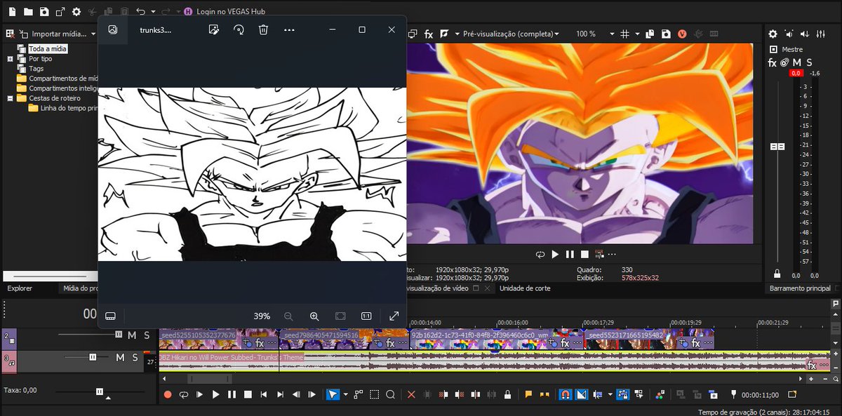Screen dimensions: 842x416
Task: Open Explorer tab
Action: pos(20,288)
